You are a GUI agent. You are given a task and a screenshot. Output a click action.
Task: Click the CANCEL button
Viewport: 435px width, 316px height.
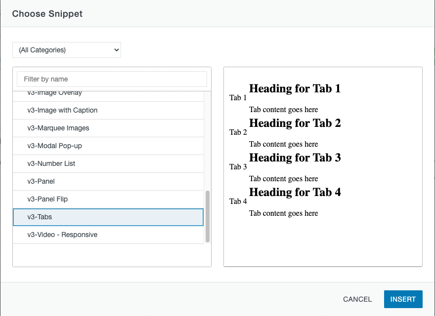point(357,299)
